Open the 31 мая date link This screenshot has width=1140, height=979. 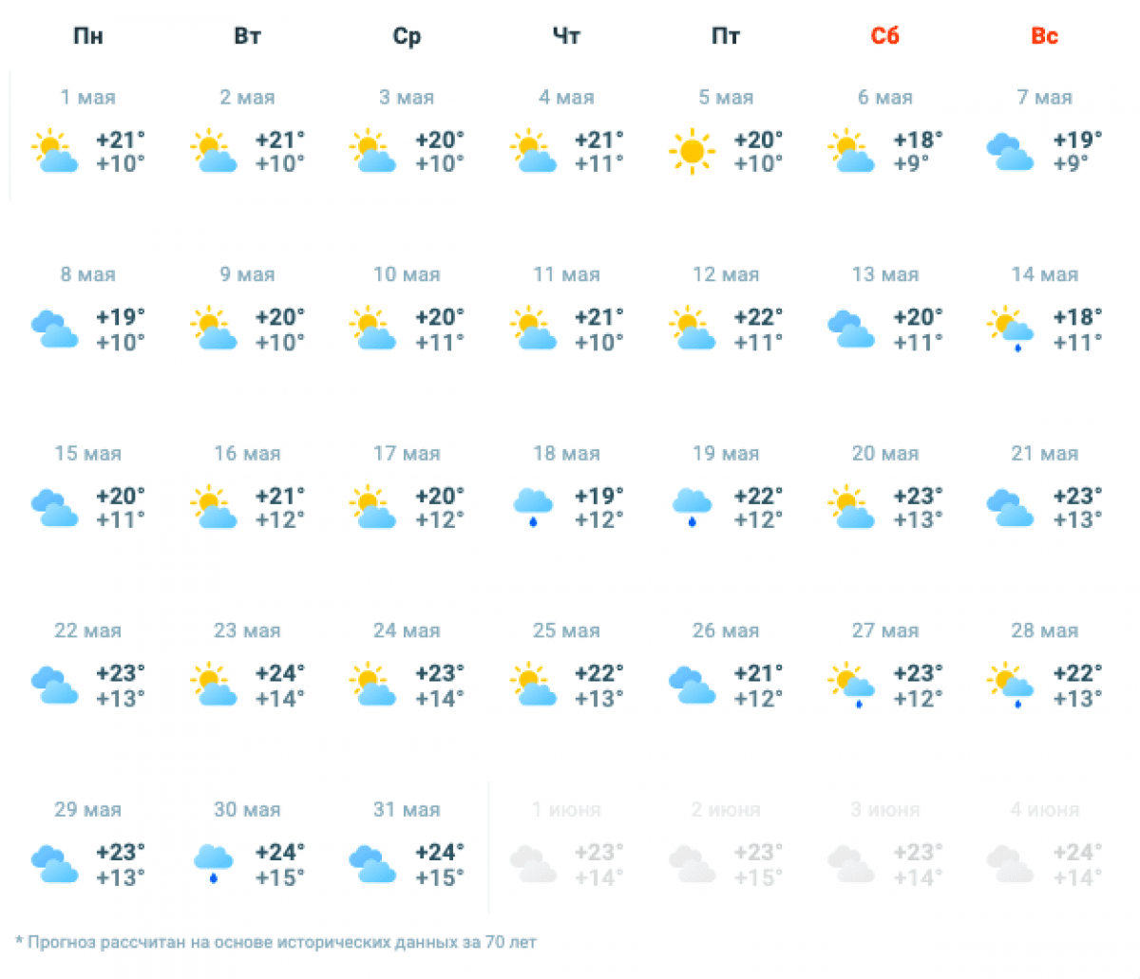click(x=407, y=810)
